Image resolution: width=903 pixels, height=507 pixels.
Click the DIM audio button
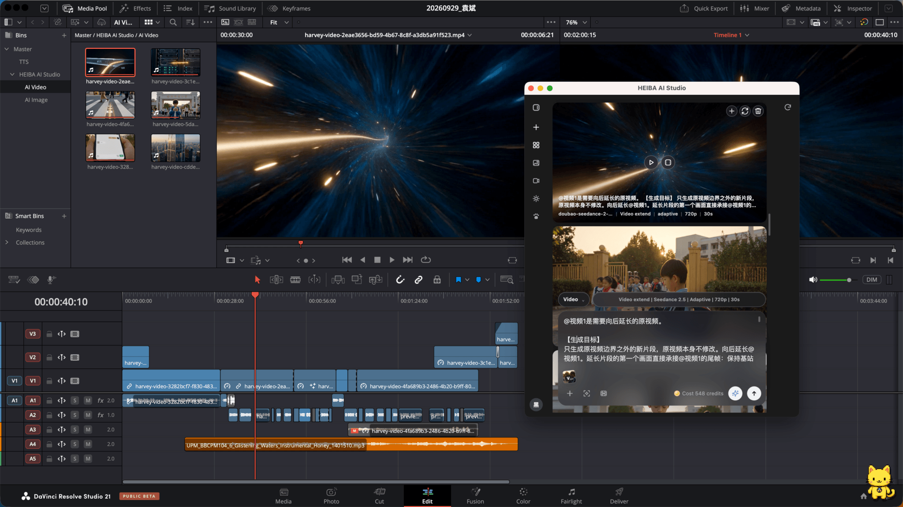click(871, 280)
